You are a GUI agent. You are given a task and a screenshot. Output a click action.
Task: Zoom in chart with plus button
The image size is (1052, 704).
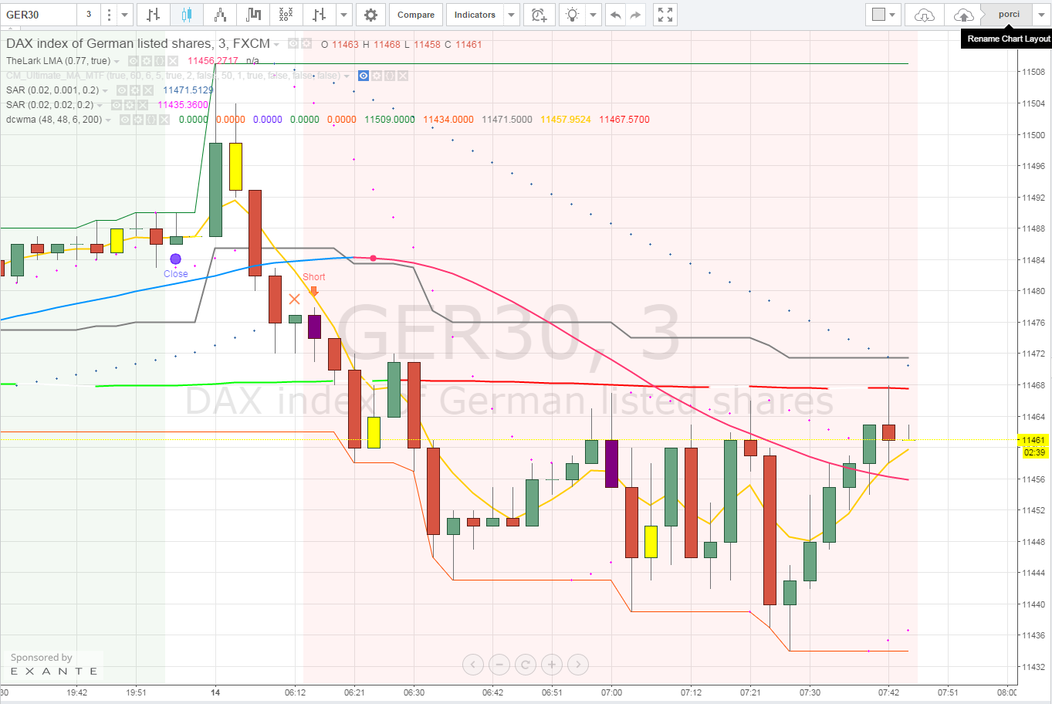pos(552,664)
